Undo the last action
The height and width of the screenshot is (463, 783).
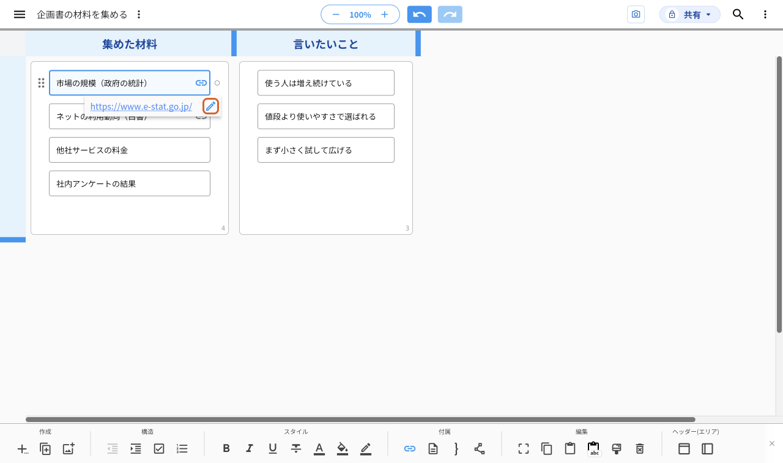tap(420, 14)
